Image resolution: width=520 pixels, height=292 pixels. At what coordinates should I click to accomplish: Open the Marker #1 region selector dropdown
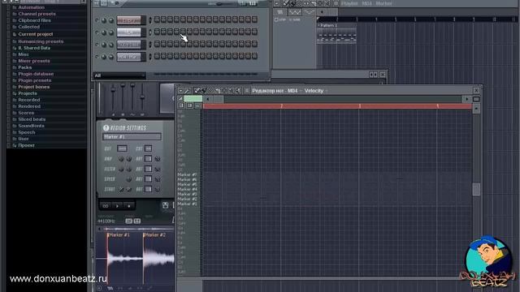[x=132, y=137]
